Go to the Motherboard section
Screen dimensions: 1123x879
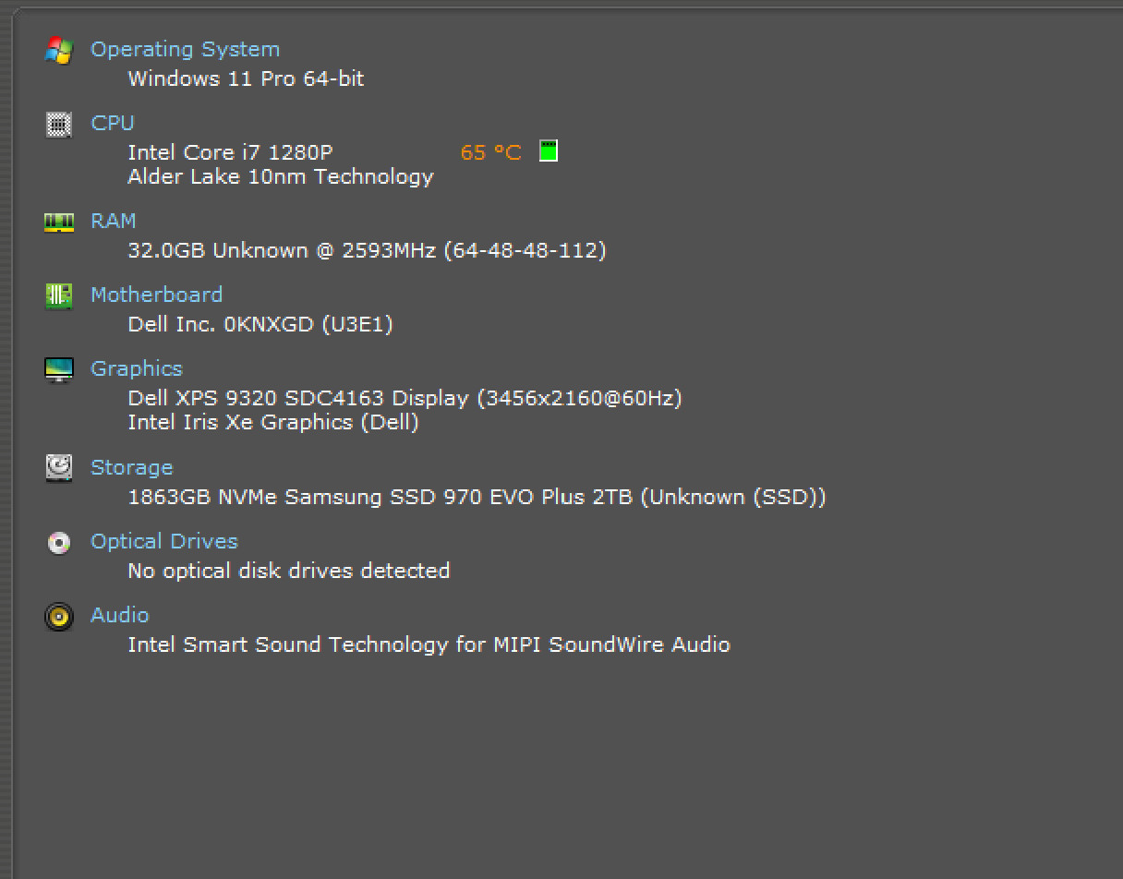coord(156,295)
